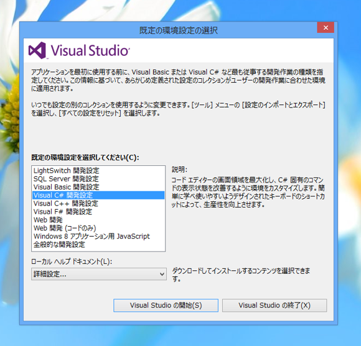Select Visual C# 開発設定 highlighted item

pos(98,195)
